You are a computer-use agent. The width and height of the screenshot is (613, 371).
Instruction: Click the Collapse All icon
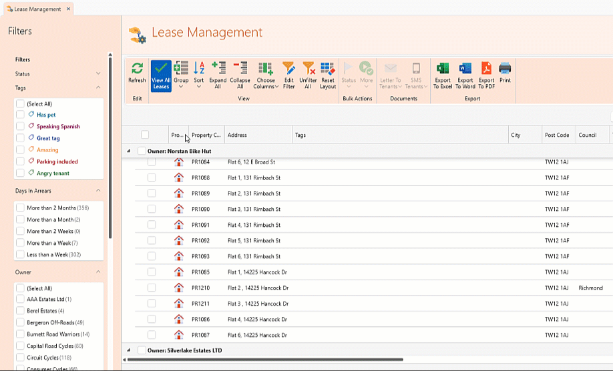click(x=240, y=68)
